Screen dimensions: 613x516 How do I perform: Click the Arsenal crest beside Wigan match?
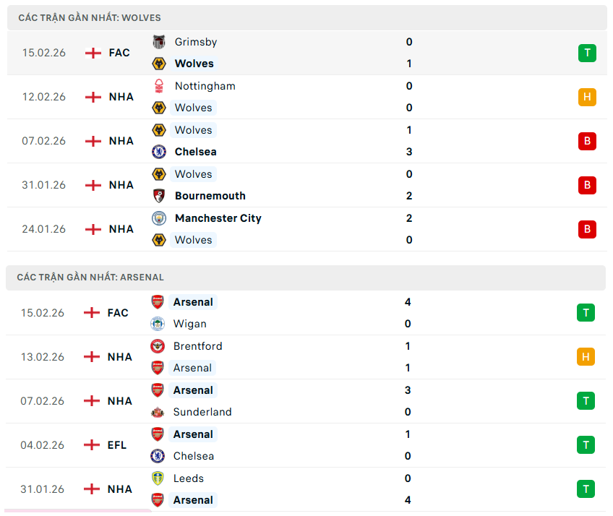(158, 302)
